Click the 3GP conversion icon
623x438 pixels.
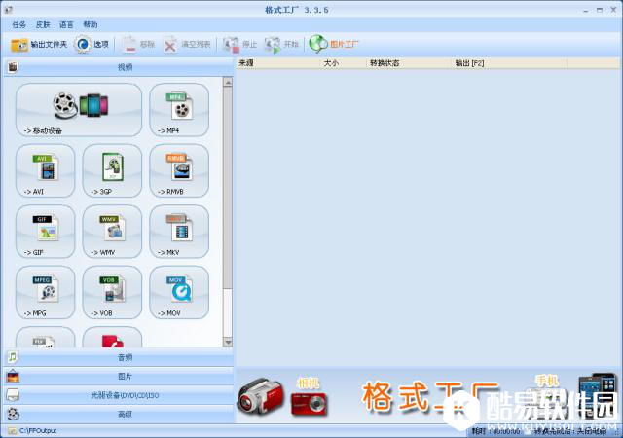point(112,170)
